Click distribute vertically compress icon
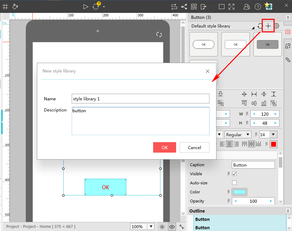292x231 pixels. click(264, 94)
